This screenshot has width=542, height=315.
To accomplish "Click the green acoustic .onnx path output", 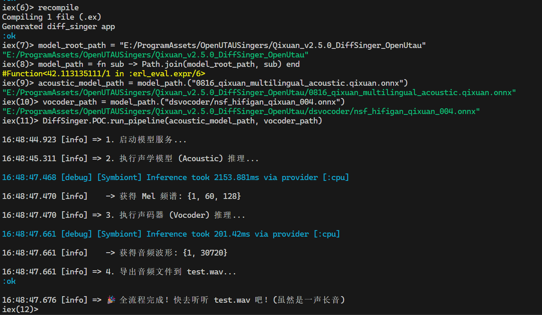I will pyautogui.click(x=259, y=93).
